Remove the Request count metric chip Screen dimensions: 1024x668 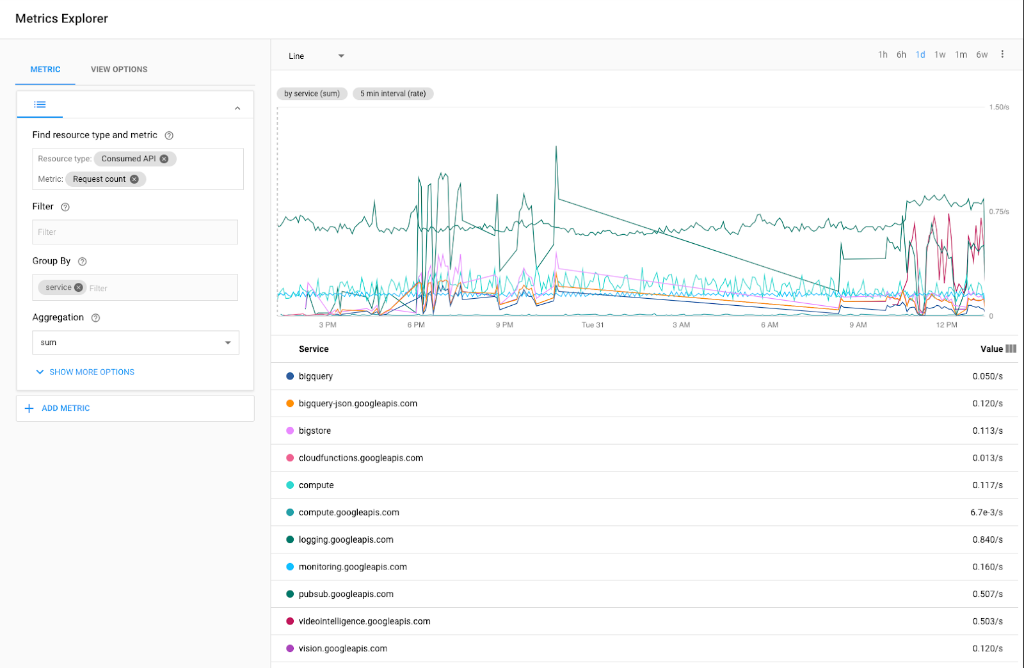[x=134, y=179]
